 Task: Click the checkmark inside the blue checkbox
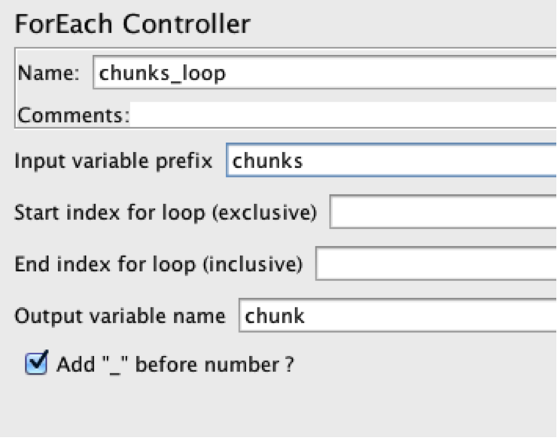coord(38,360)
